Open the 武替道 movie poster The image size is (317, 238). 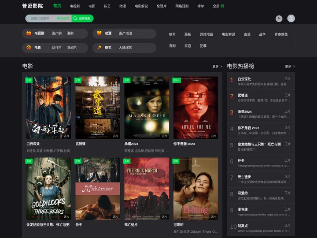point(98,108)
